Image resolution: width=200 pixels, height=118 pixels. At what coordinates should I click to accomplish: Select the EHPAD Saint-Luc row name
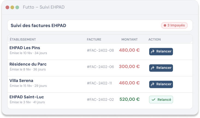27,97
